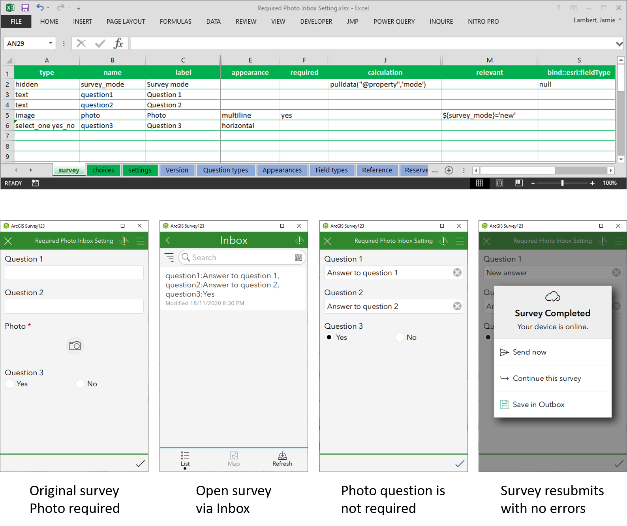Click the Excel formula bar input

(x=372, y=43)
